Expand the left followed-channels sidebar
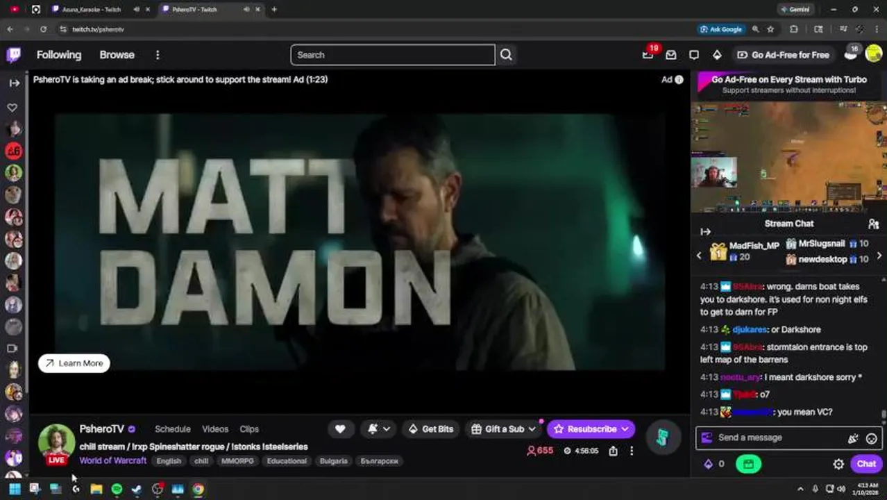Screen dimensions: 887x500 [14, 83]
